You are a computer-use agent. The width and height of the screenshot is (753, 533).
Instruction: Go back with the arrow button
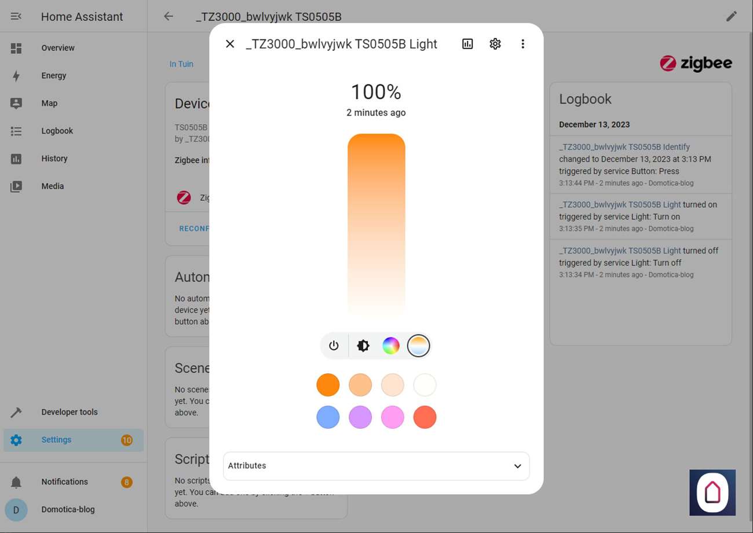click(169, 16)
